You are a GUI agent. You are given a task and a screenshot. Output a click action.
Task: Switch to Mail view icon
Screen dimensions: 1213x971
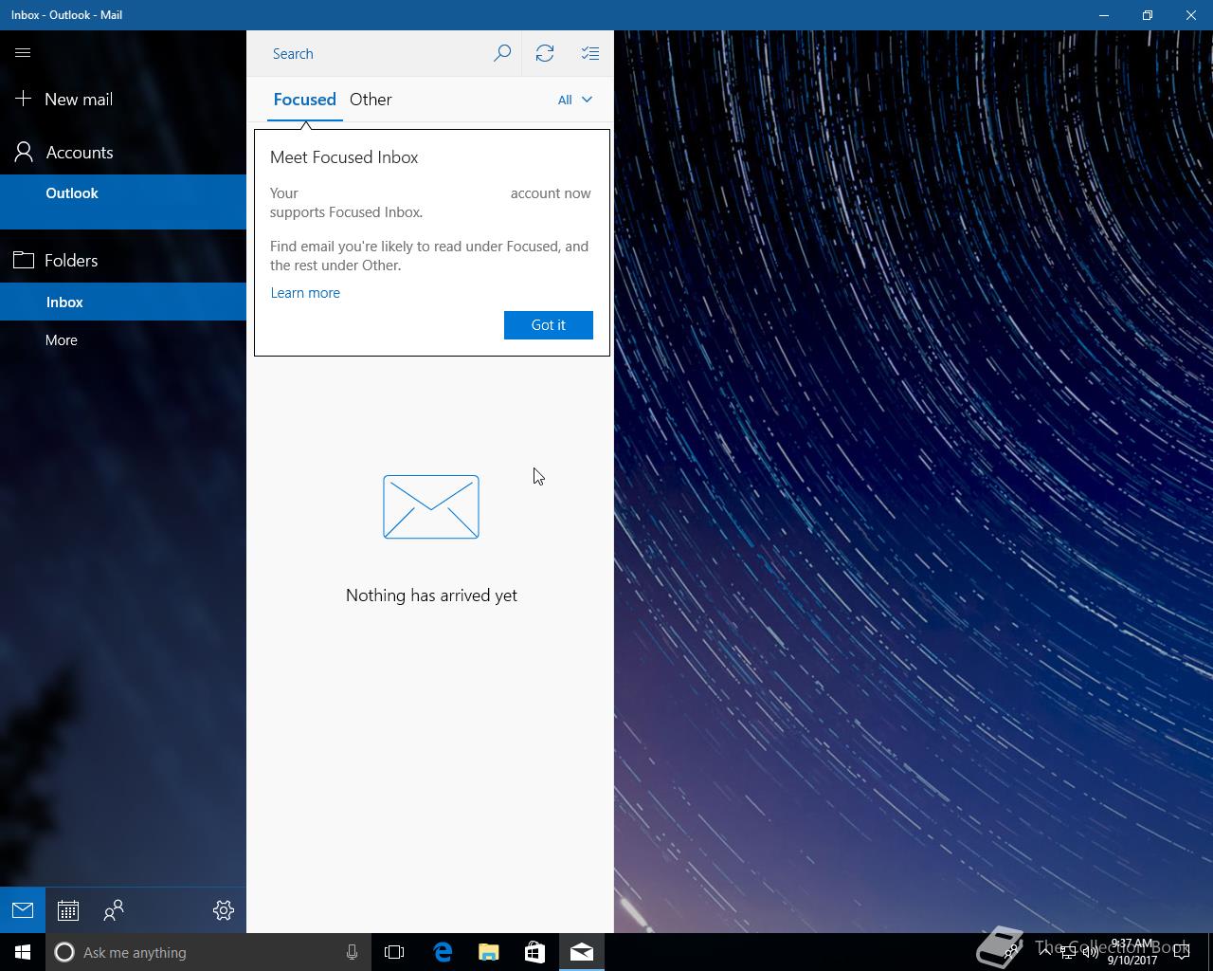click(23, 910)
